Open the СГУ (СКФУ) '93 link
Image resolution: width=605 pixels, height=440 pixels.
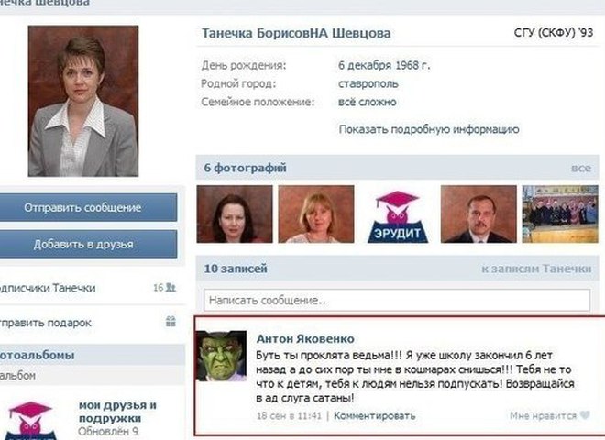point(554,33)
